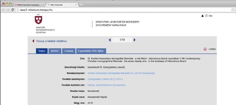Go to next record with right arrow
Image resolution: width=236 pixels, height=105 pixels.
[x=135, y=40]
